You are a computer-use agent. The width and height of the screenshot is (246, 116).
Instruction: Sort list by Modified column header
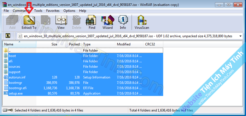tap(129, 44)
